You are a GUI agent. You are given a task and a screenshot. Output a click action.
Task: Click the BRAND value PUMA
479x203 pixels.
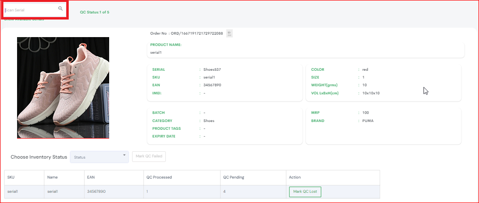pyautogui.click(x=368, y=121)
